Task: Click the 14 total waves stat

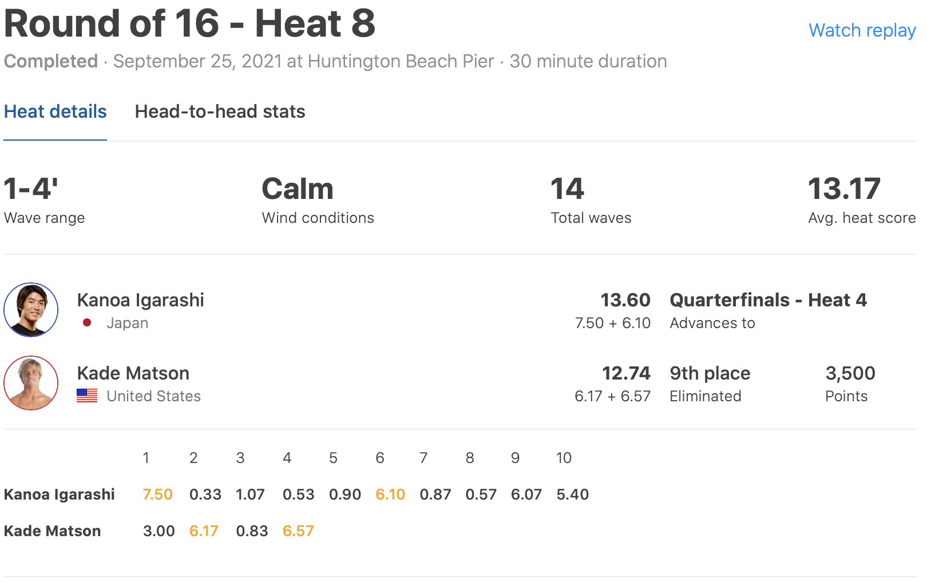Action: click(567, 189)
